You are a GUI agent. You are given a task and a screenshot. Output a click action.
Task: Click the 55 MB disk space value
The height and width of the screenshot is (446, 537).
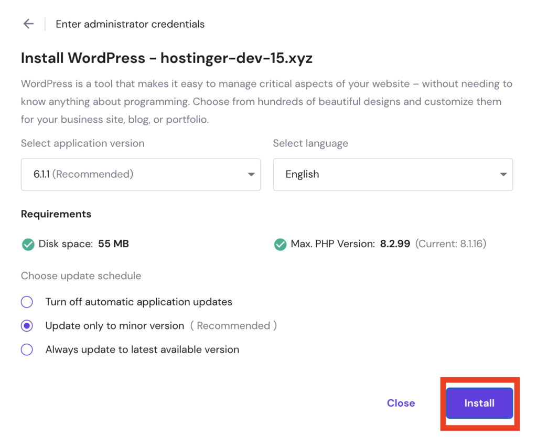pos(113,244)
